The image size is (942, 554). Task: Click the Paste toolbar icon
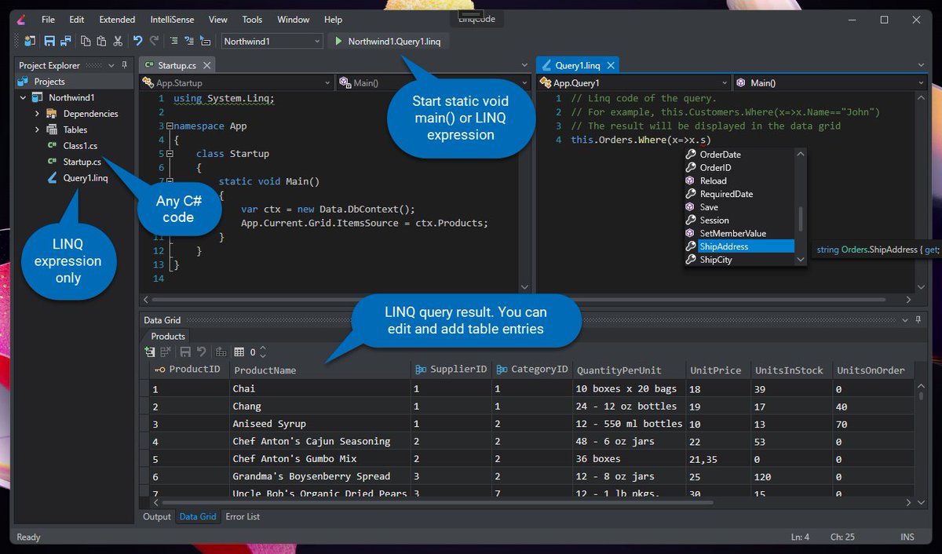pos(101,41)
